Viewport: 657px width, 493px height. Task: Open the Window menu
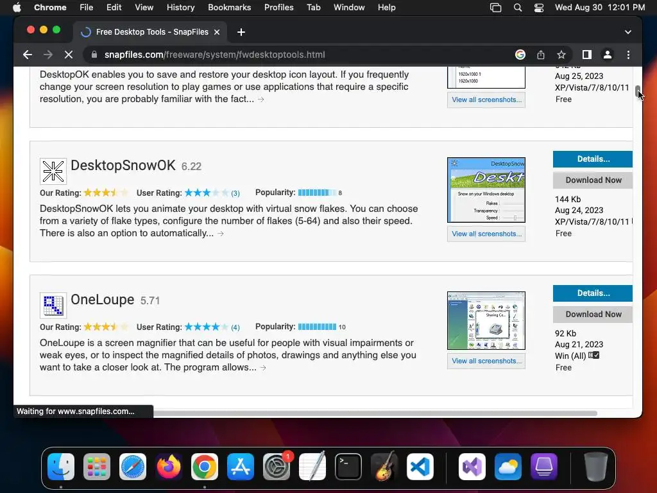[x=349, y=7]
